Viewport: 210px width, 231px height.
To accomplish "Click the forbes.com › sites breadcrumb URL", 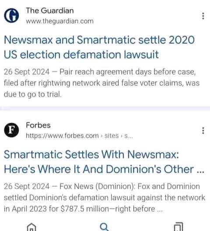I will [79, 136].
